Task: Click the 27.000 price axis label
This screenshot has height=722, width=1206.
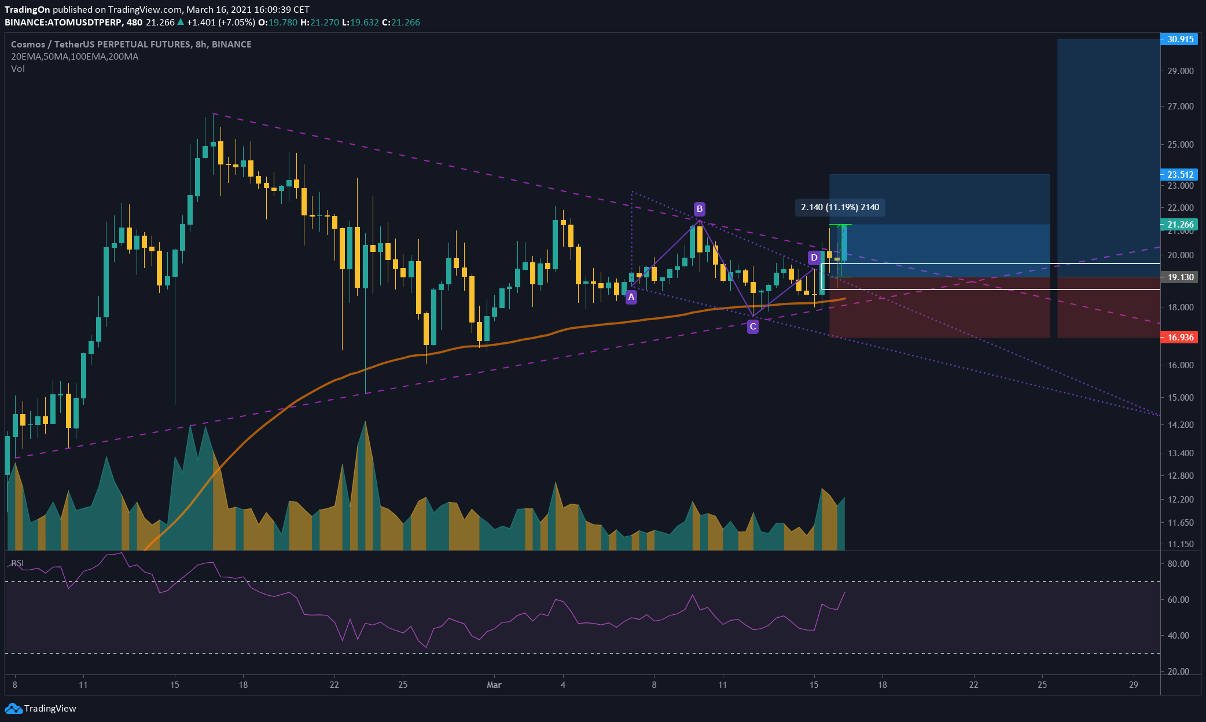Action: coord(1181,107)
